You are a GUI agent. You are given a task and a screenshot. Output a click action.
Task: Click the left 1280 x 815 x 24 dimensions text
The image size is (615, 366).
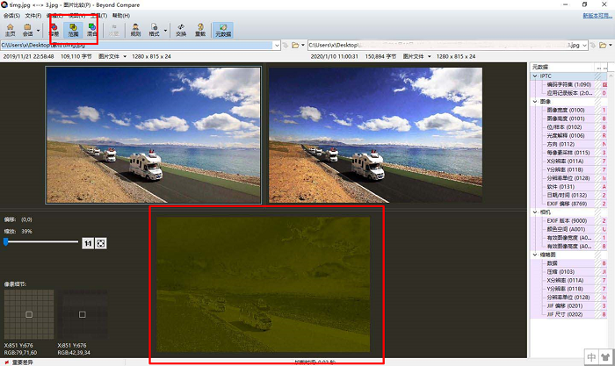point(151,56)
